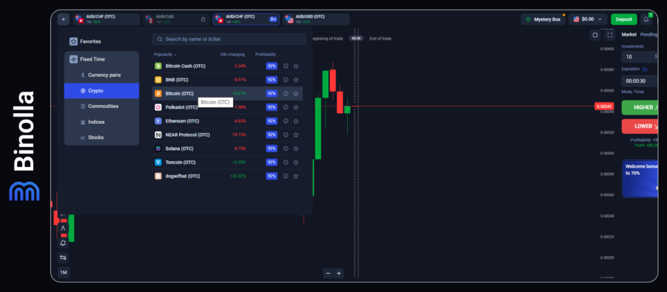Click the 2x badge on active AUD/CHF tab

(x=273, y=19)
